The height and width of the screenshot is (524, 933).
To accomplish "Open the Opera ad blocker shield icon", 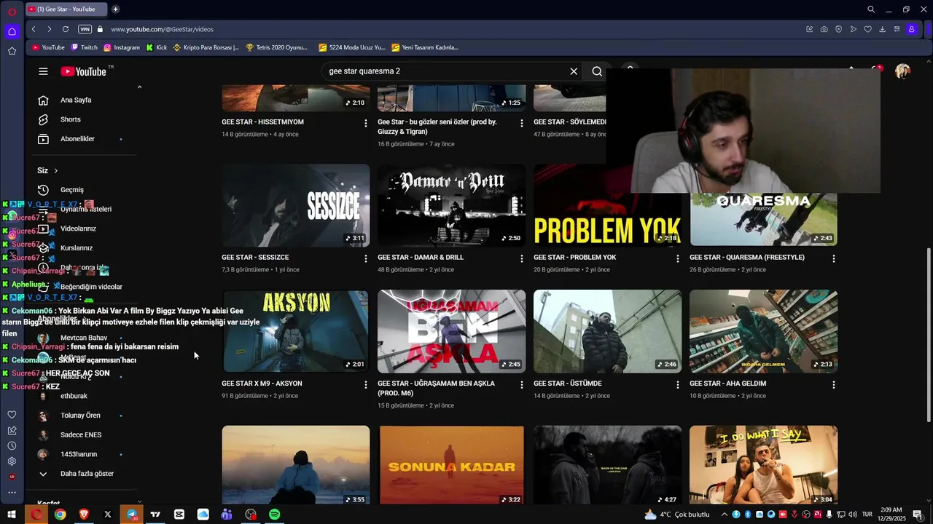I will click(838, 29).
